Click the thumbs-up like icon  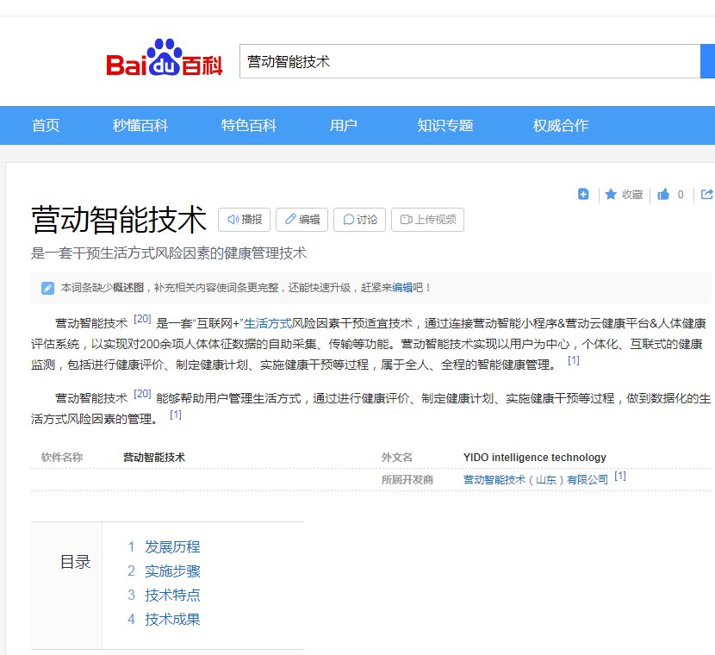point(663,195)
